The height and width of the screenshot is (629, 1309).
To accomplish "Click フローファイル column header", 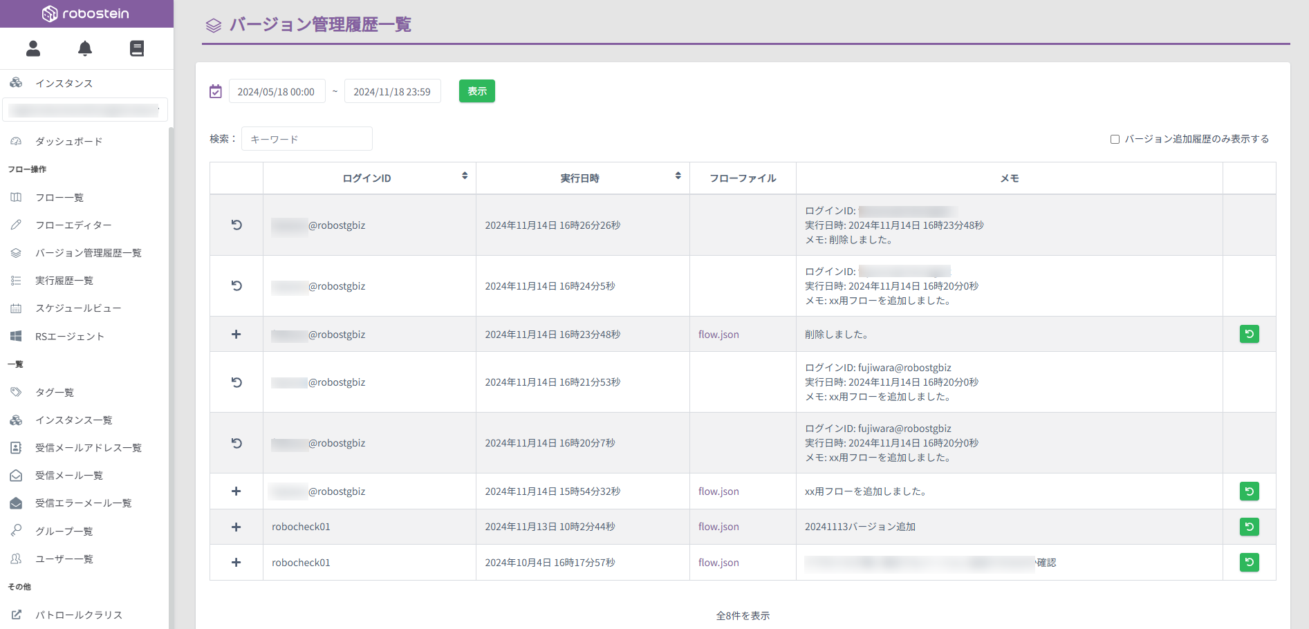I will coord(743,178).
